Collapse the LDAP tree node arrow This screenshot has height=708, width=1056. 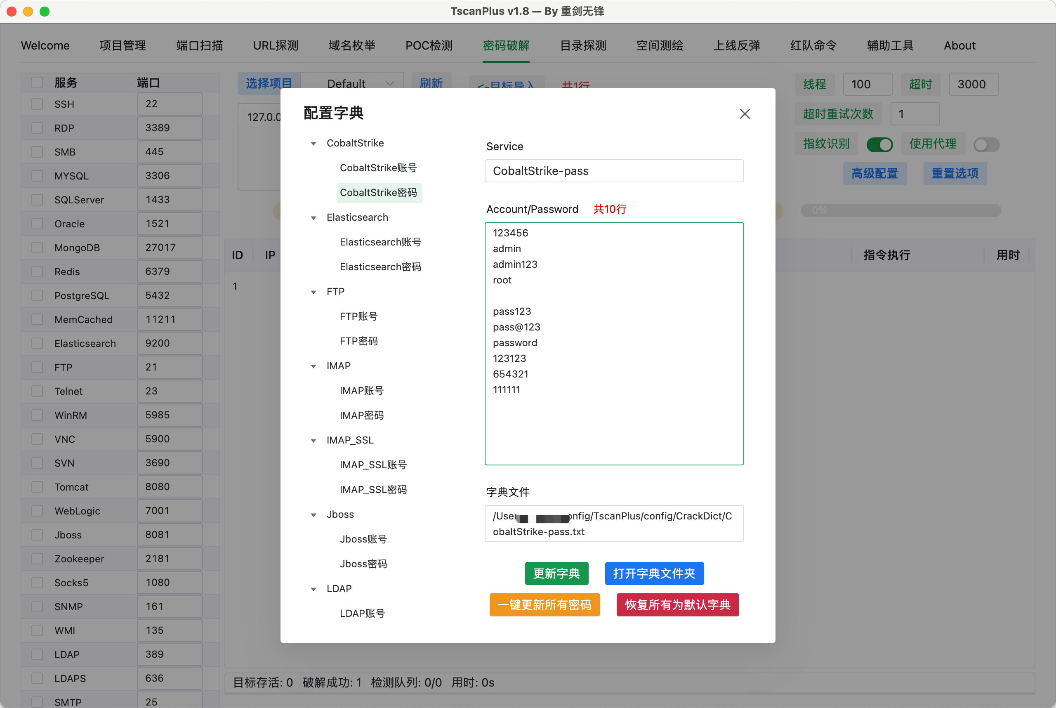313,589
